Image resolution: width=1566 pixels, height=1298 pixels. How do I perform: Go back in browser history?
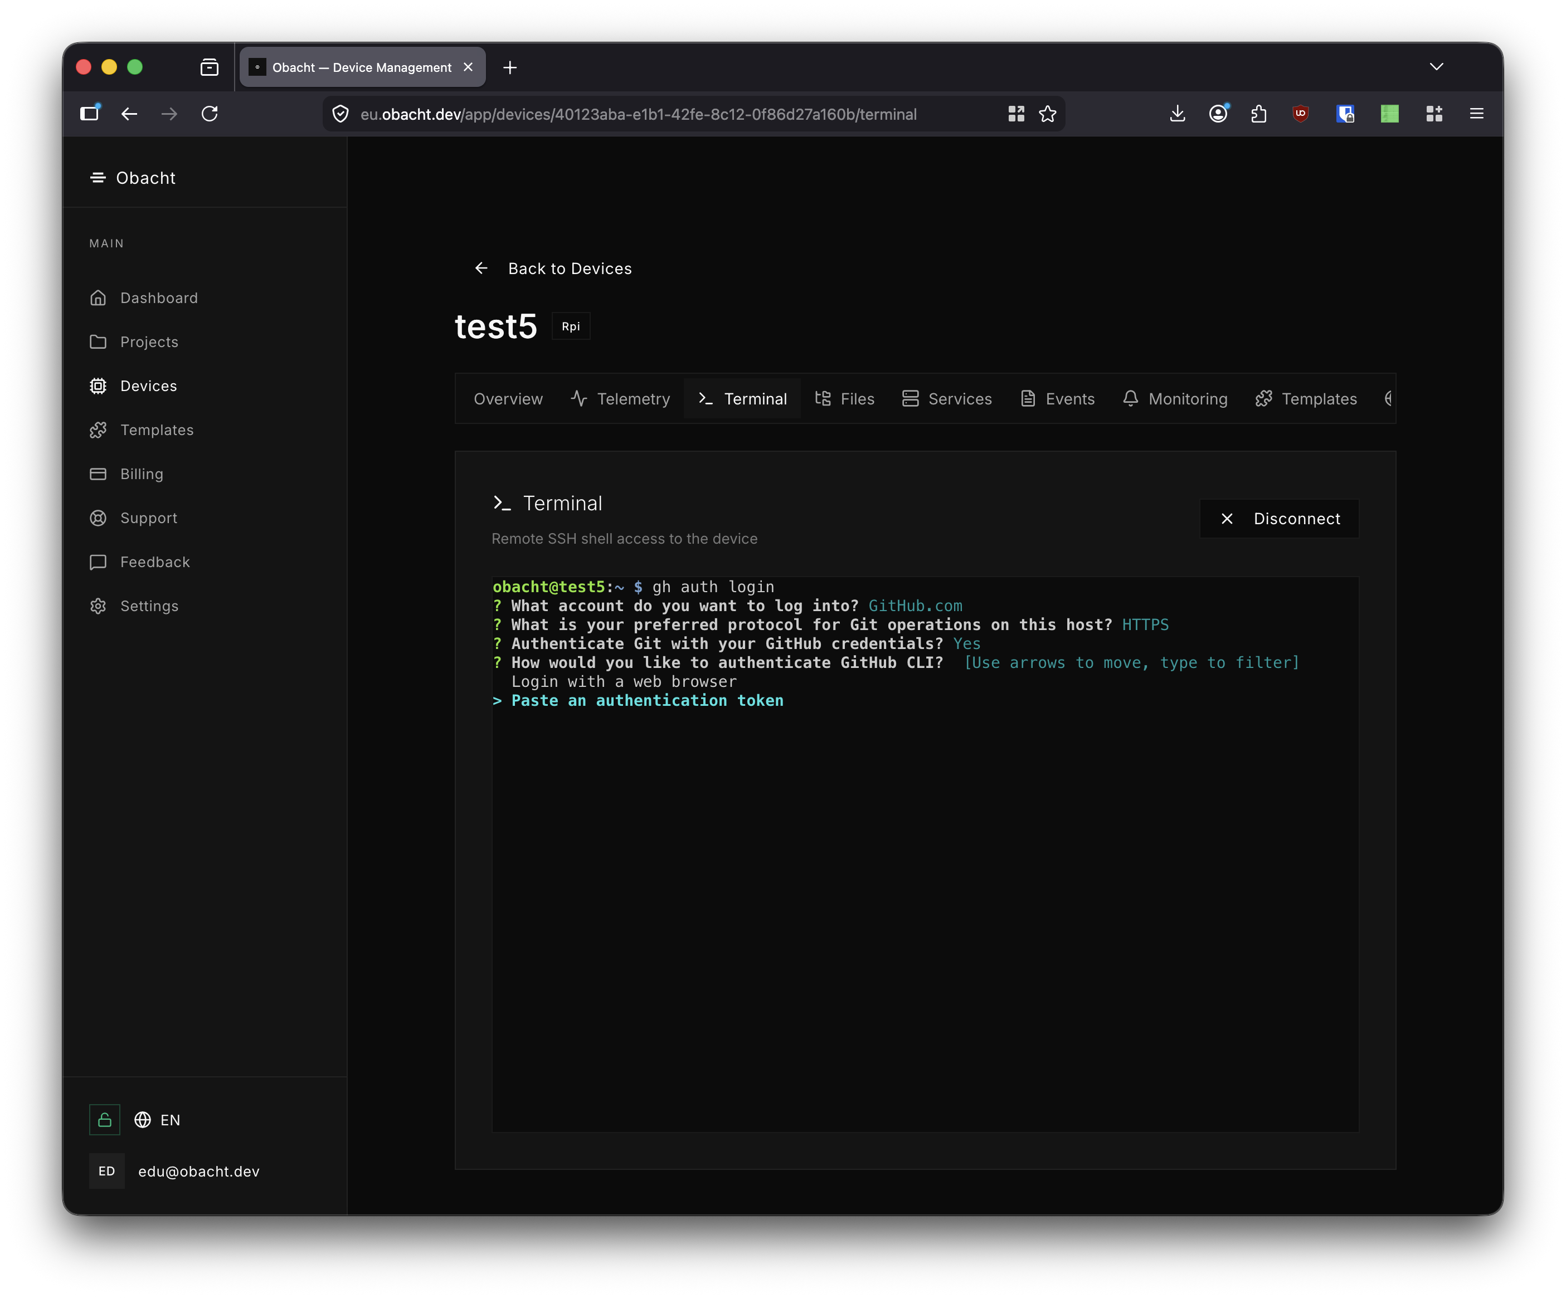(x=129, y=114)
